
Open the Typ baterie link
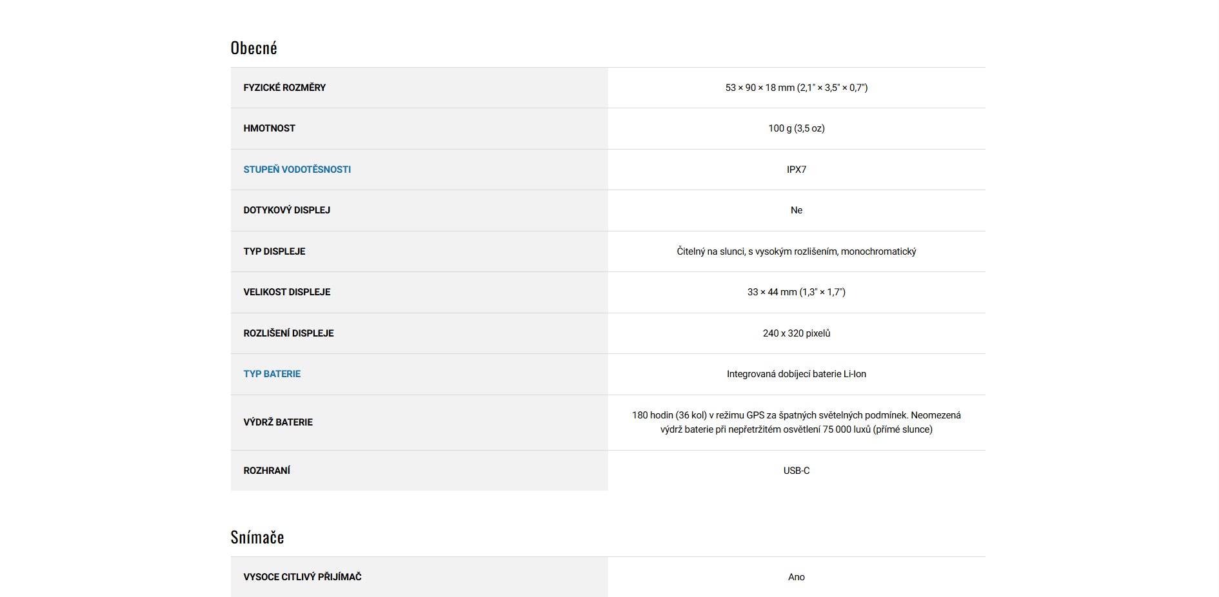pyautogui.click(x=272, y=374)
